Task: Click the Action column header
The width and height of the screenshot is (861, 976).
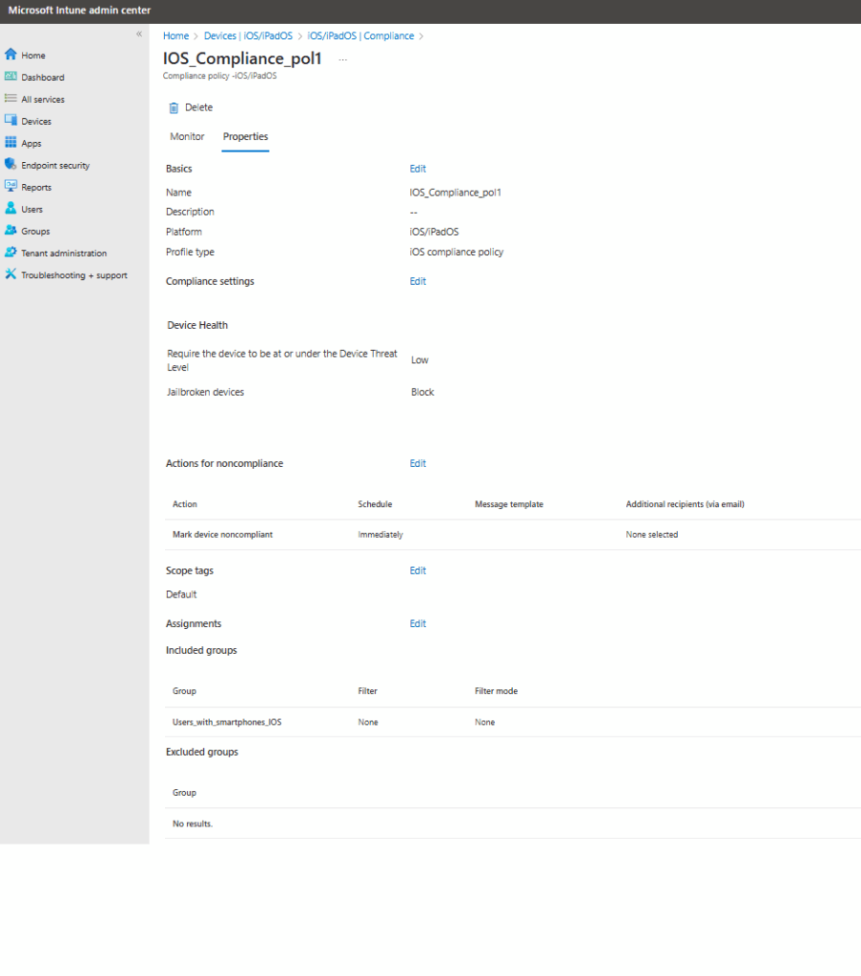Action: 185,504
